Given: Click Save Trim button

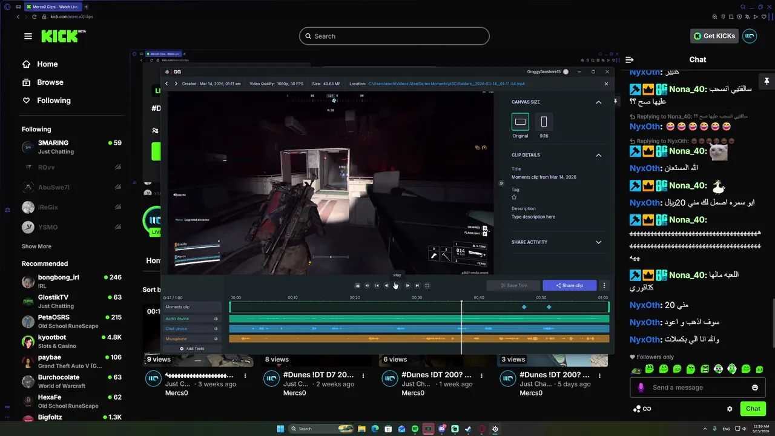Looking at the screenshot, I should pos(513,285).
